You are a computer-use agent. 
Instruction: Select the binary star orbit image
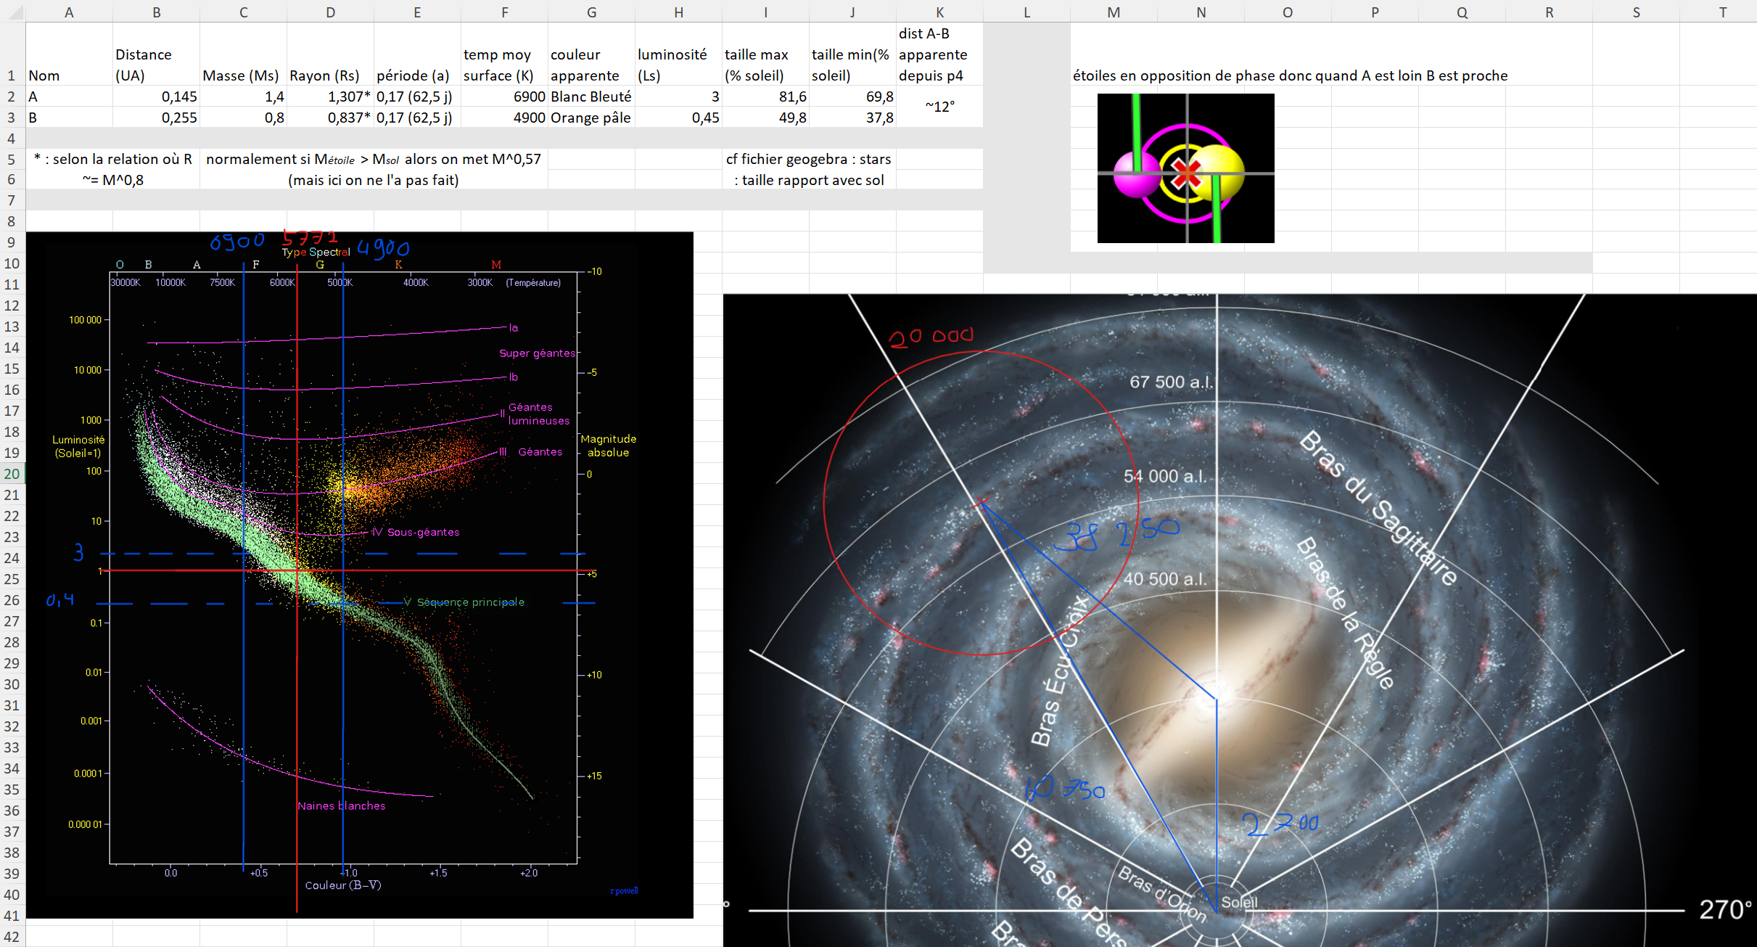click(1185, 168)
